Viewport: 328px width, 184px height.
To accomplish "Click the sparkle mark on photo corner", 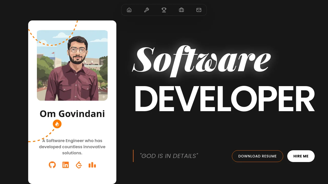I will pyautogui.click(x=104, y=97).
